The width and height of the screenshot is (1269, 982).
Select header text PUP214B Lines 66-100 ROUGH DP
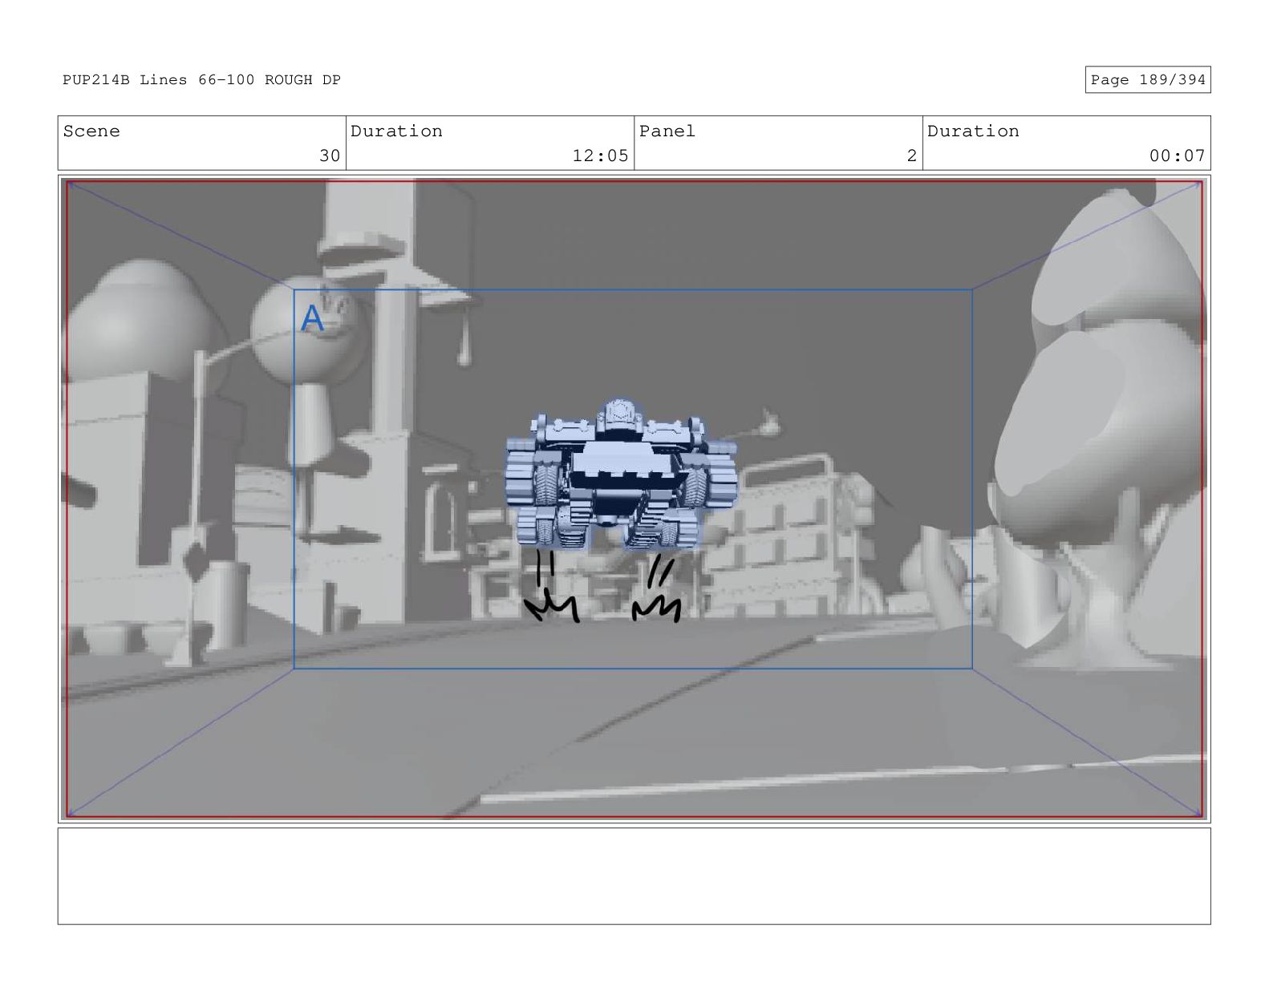click(x=202, y=79)
